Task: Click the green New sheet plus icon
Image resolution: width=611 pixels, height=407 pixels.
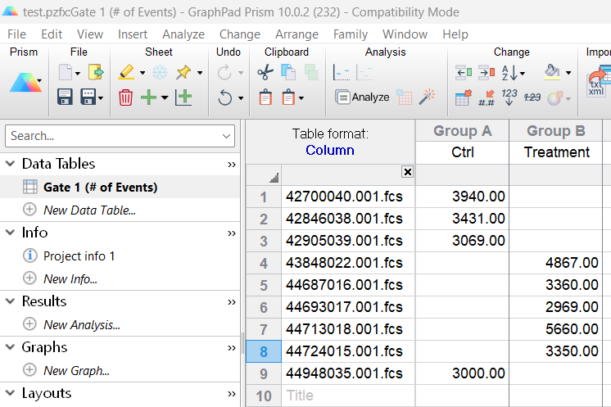Action: tap(148, 97)
